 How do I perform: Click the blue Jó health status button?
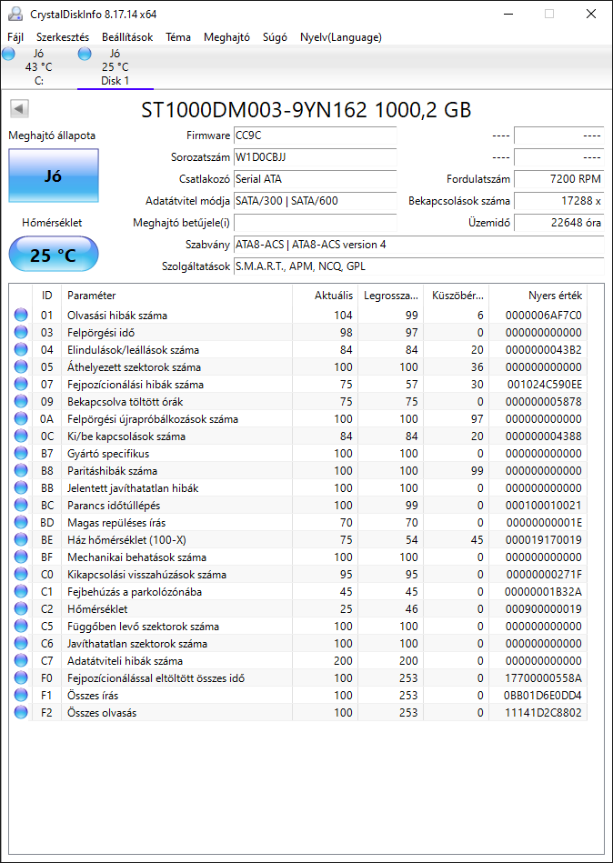tap(54, 176)
